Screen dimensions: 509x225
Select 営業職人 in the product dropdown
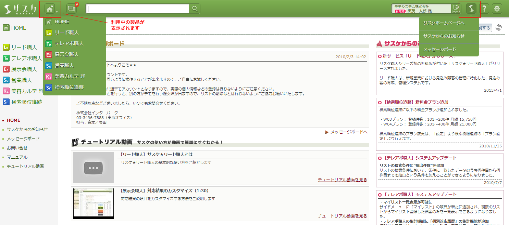point(64,65)
